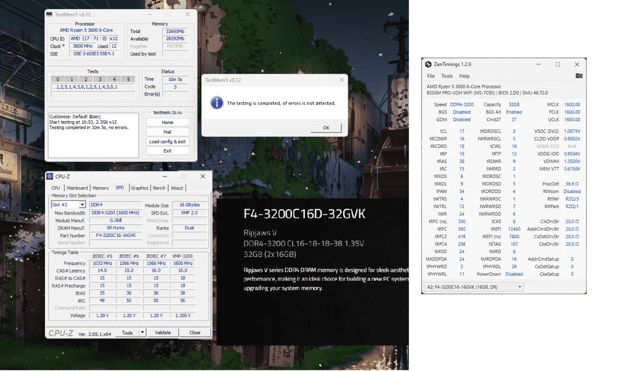Click the F4-3200C16D-32GVK product heading
This screenshot has height=371, width=620.
click(x=305, y=214)
